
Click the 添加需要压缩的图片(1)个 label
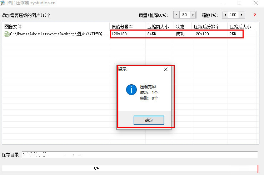point(26,15)
